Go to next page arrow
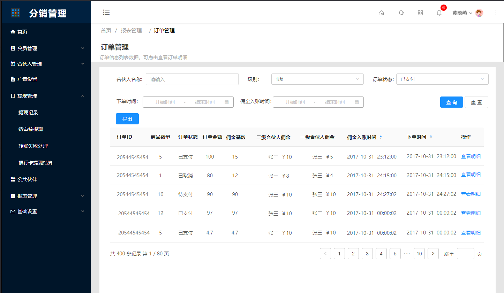 433,254
